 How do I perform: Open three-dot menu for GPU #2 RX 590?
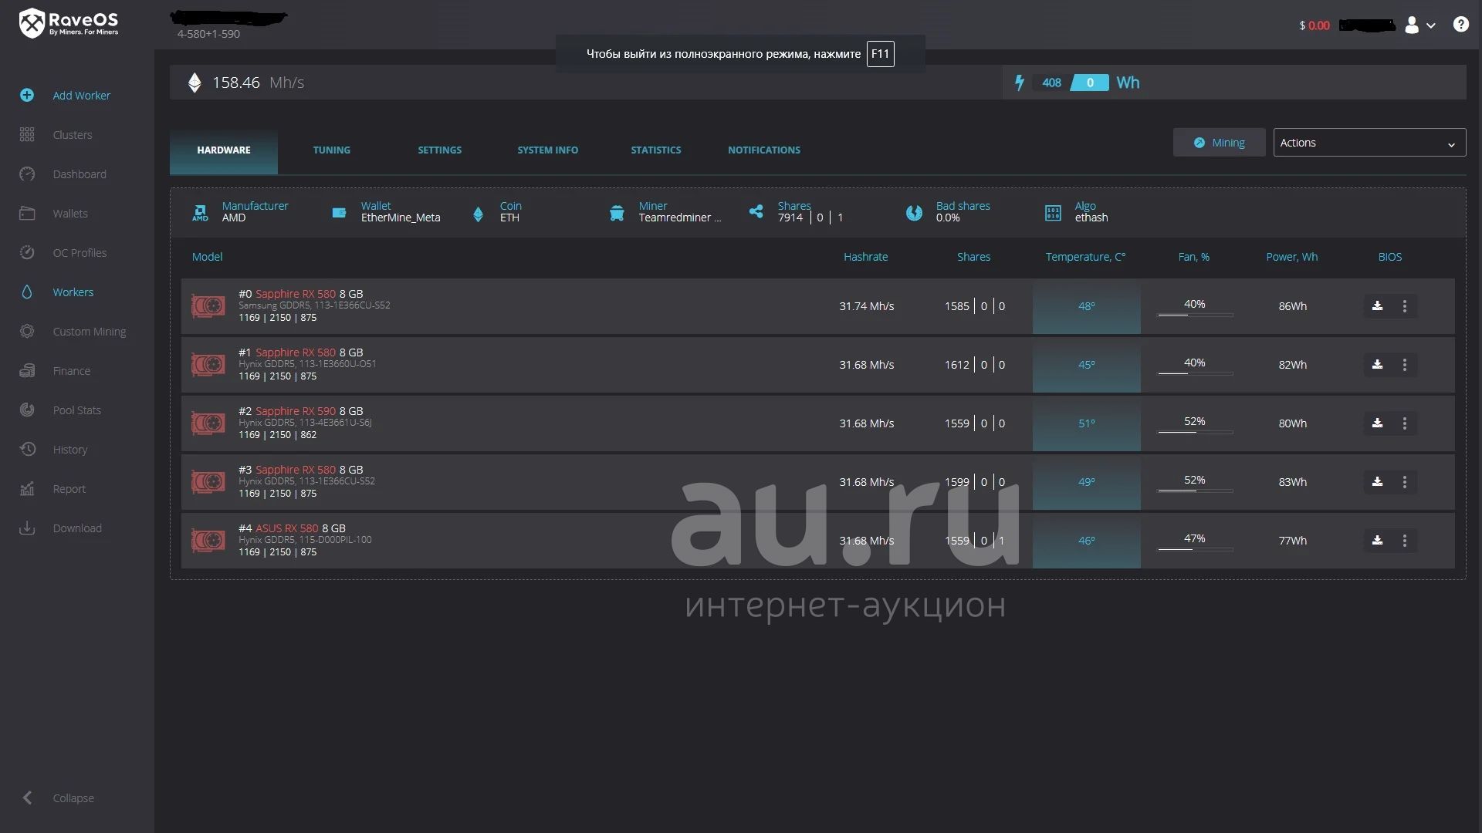tap(1405, 423)
